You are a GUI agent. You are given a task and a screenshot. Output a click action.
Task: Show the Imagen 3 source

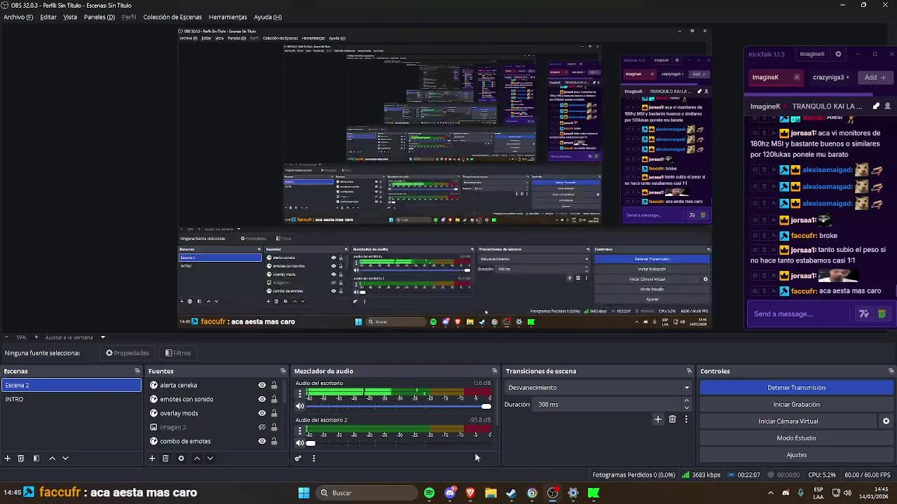(262, 427)
